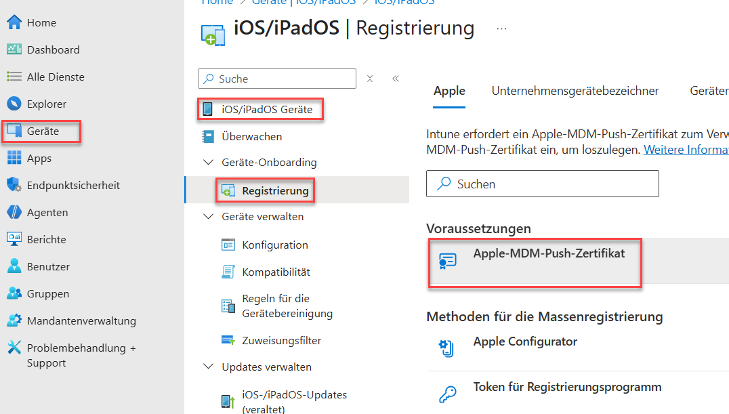Select the Endpunktsicherheit shield icon
The image size is (729, 414).
coord(14,185)
